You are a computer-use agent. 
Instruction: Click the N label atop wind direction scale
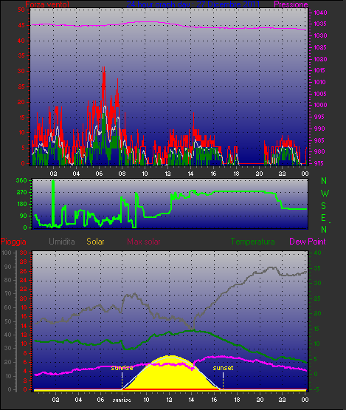click(x=324, y=181)
